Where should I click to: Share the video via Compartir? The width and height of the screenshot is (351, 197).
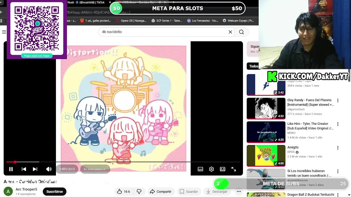[x=161, y=192]
